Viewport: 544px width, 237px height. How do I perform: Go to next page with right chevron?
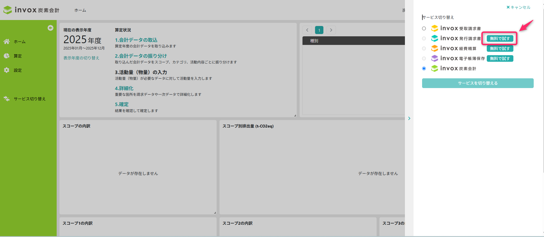point(331,30)
